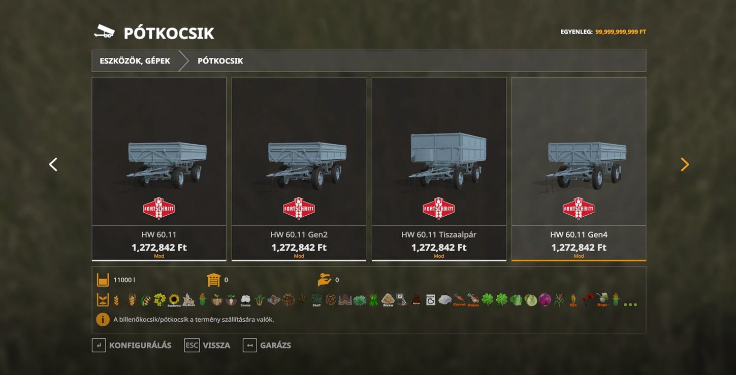Screen dimensions: 736x375
Task: Click the orange info circle icon
Action: click(103, 320)
